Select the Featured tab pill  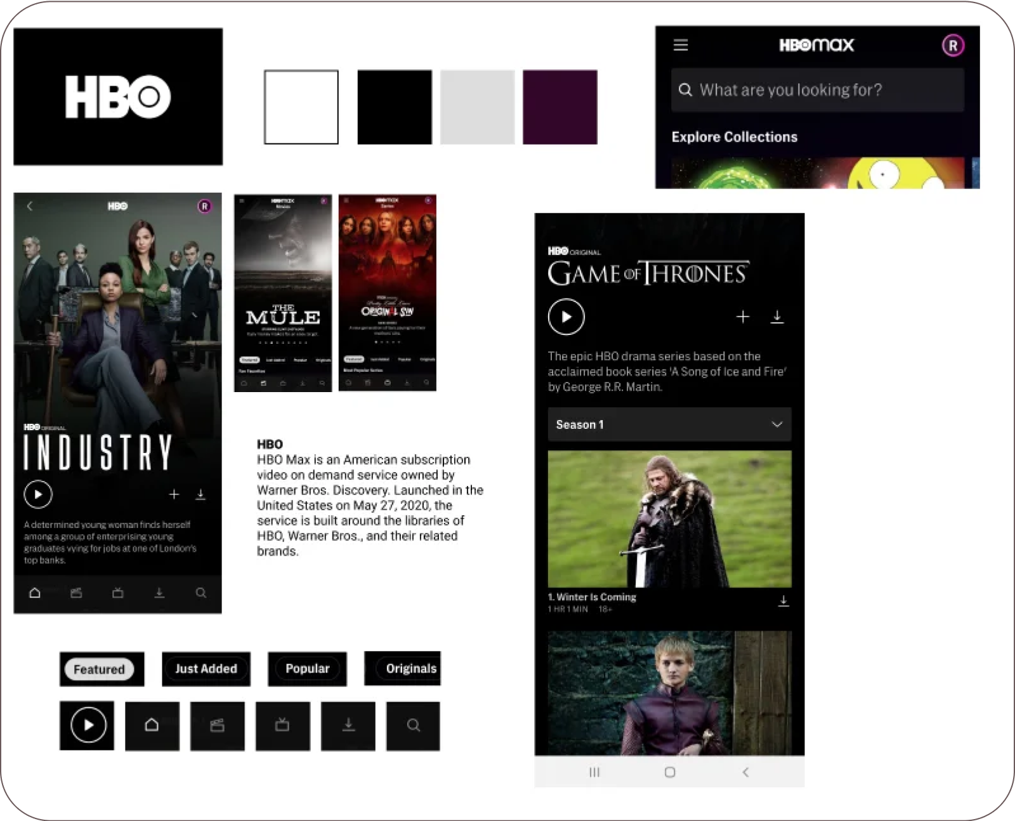coord(100,669)
